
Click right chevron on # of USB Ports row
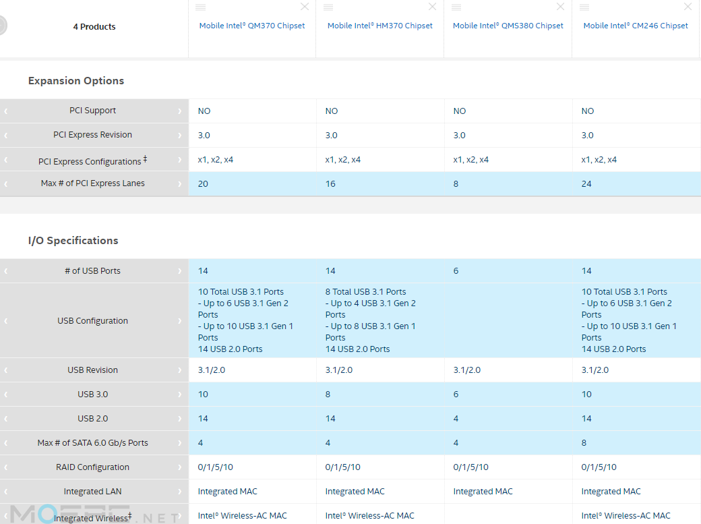pos(180,271)
